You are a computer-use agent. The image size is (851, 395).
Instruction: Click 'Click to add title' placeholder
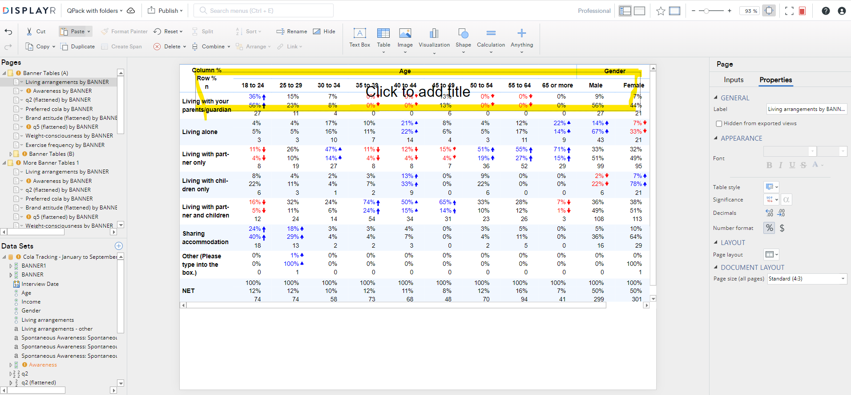(x=418, y=91)
